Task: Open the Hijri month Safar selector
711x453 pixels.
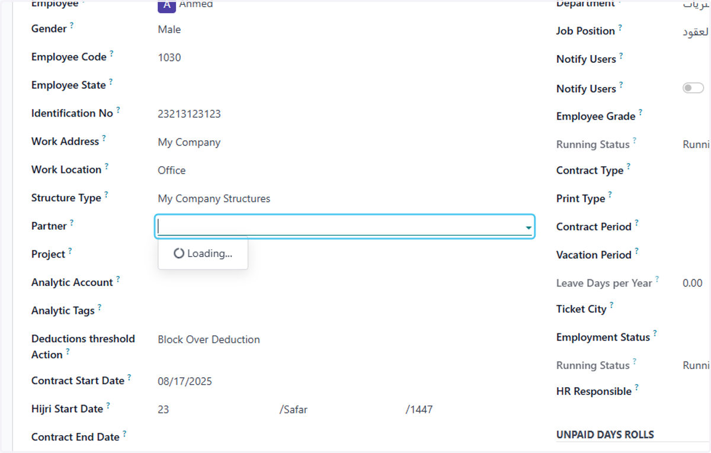Action: point(293,409)
